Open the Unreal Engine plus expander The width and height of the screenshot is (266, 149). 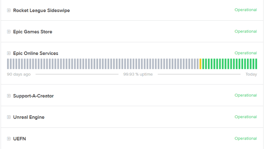(x=9, y=117)
